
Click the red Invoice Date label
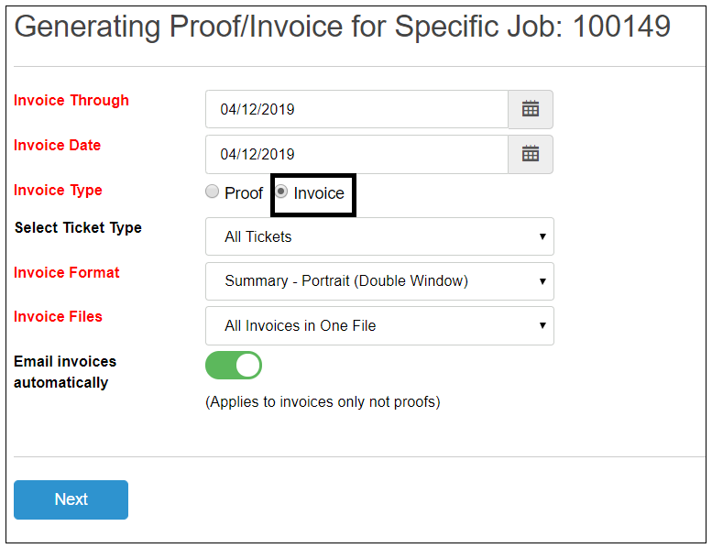click(x=58, y=146)
